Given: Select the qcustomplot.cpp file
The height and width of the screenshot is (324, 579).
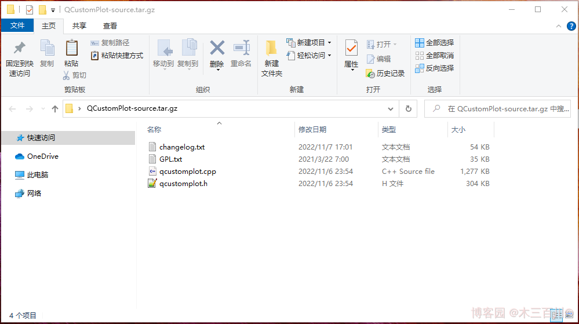Looking at the screenshot, I should coord(187,172).
